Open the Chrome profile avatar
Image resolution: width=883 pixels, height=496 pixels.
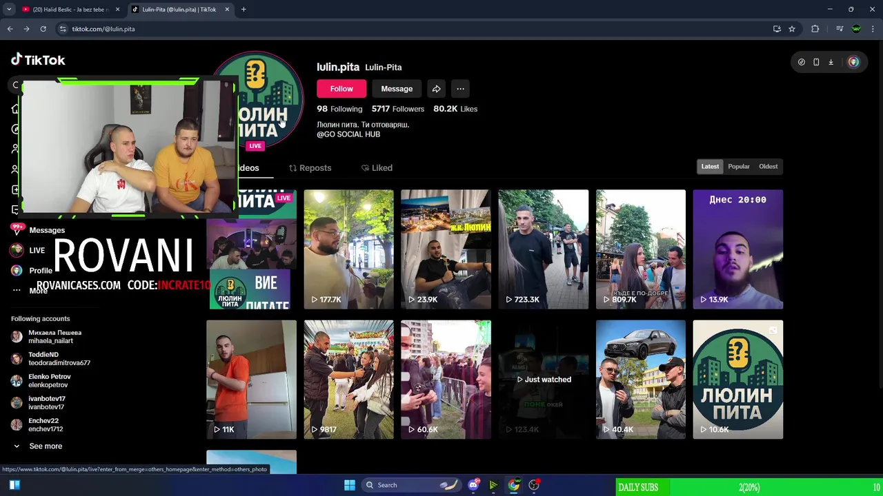(x=856, y=29)
